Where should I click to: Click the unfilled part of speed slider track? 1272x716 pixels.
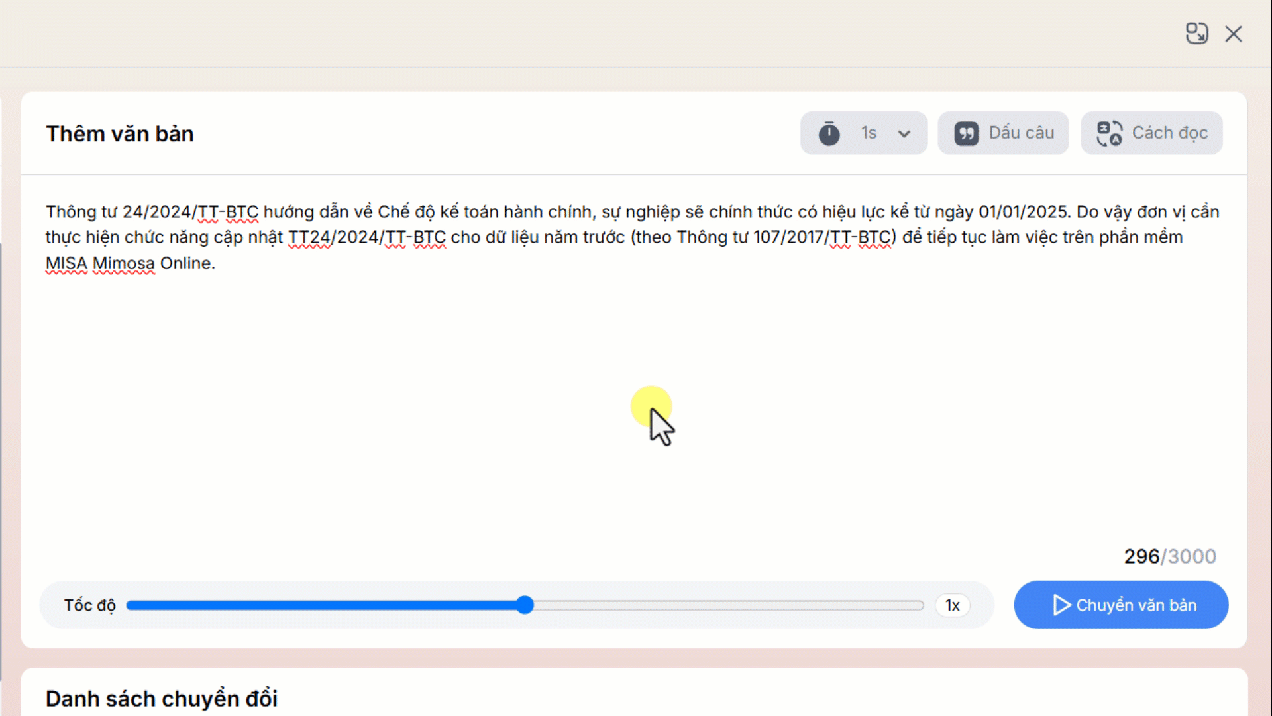729,605
